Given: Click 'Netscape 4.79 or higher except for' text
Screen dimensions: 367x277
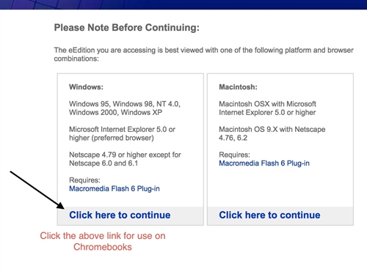Looking at the screenshot, I should pos(125,155).
